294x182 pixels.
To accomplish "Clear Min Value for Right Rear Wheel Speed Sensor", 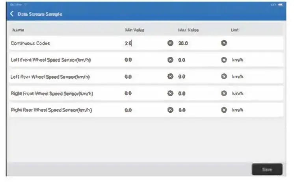I will tap(170, 110).
